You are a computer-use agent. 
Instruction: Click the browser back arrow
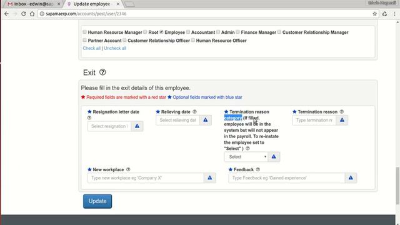click(7, 14)
